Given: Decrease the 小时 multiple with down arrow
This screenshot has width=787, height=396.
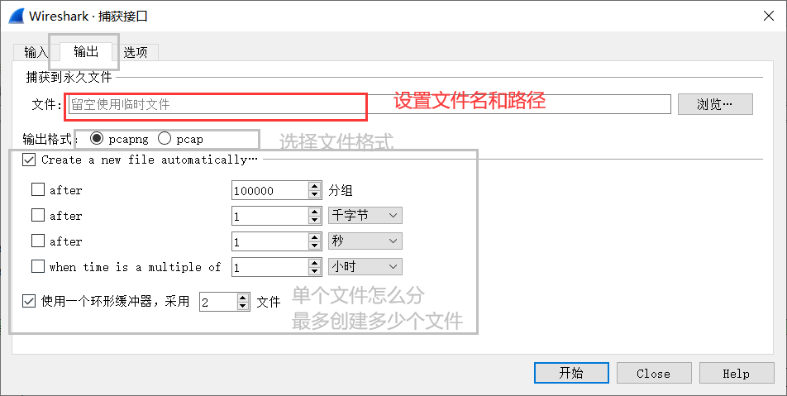Looking at the screenshot, I should 315,272.
